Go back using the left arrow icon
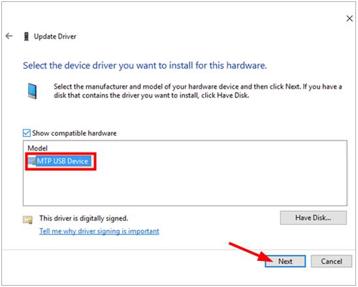 [x=9, y=36]
